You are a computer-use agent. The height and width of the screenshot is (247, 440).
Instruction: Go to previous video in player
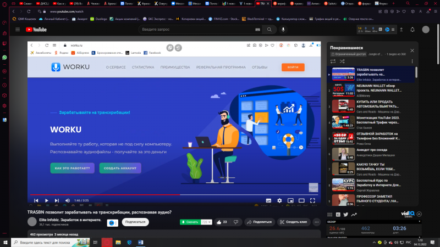point(36,200)
